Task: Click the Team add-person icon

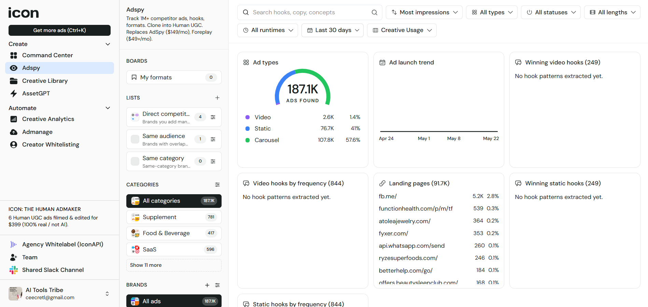Action: pos(14,257)
